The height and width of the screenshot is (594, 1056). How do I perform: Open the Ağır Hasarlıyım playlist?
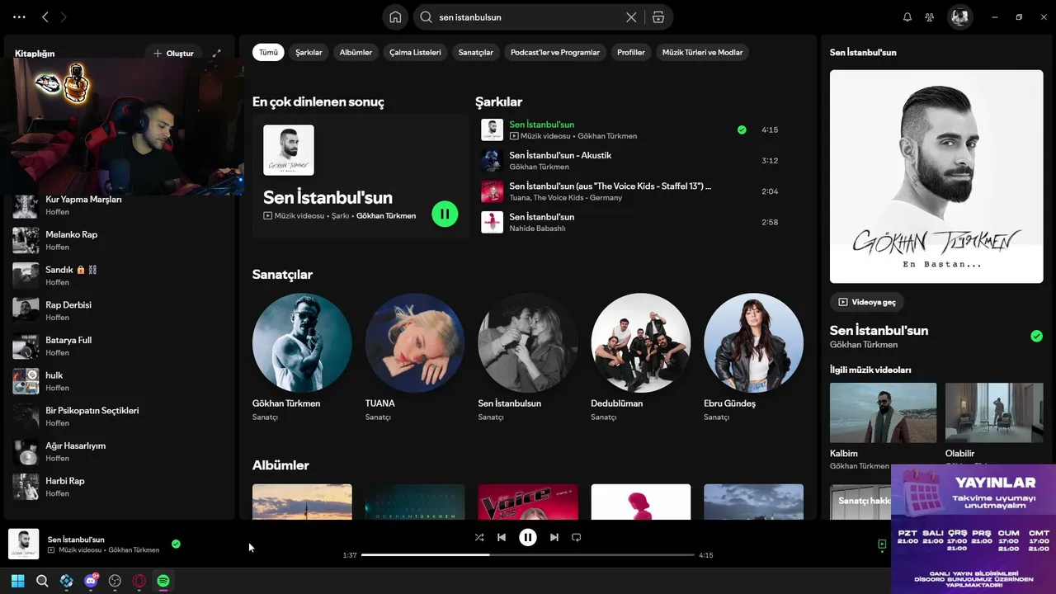(121, 451)
